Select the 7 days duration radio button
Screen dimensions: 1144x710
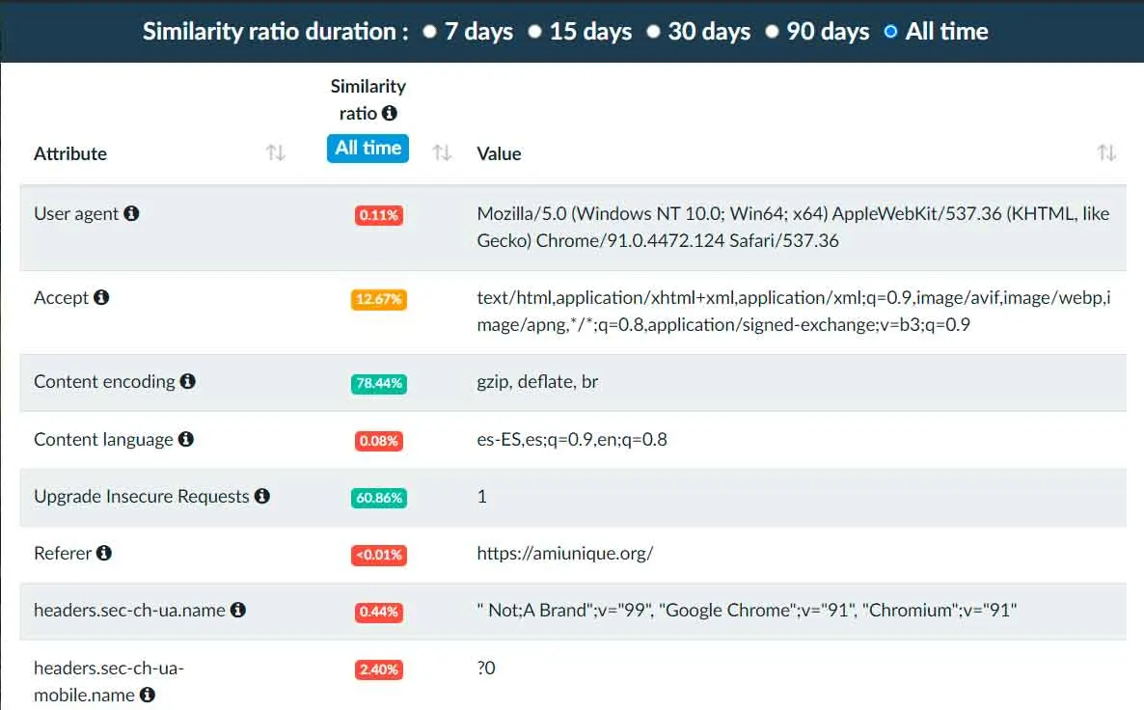pyautogui.click(x=430, y=32)
